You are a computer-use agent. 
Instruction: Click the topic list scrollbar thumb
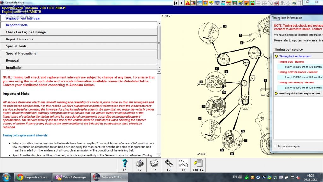coord(159,43)
